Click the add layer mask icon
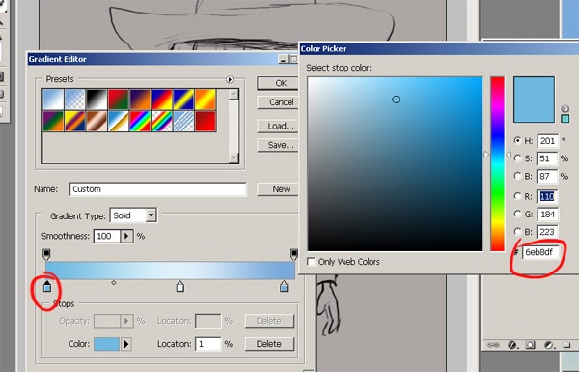Image resolution: width=579 pixels, height=372 pixels. tap(530, 345)
